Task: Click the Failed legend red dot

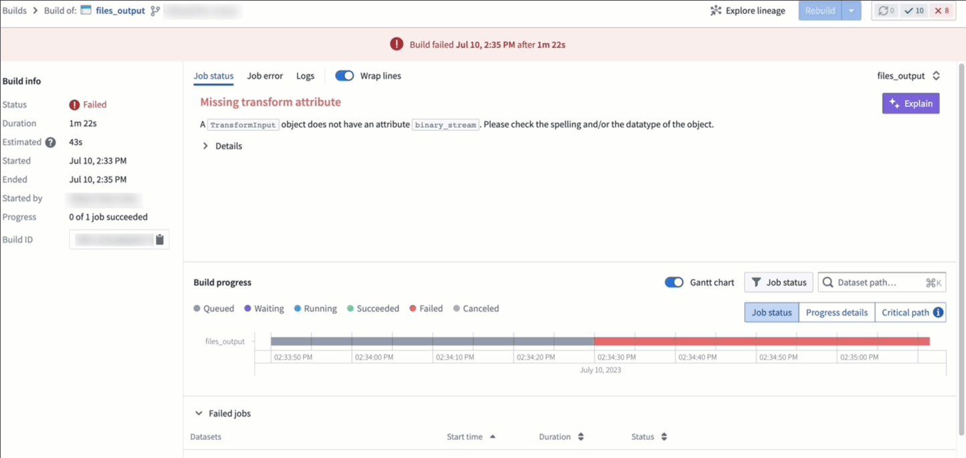Action: pyautogui.click(x=413, y=309)
